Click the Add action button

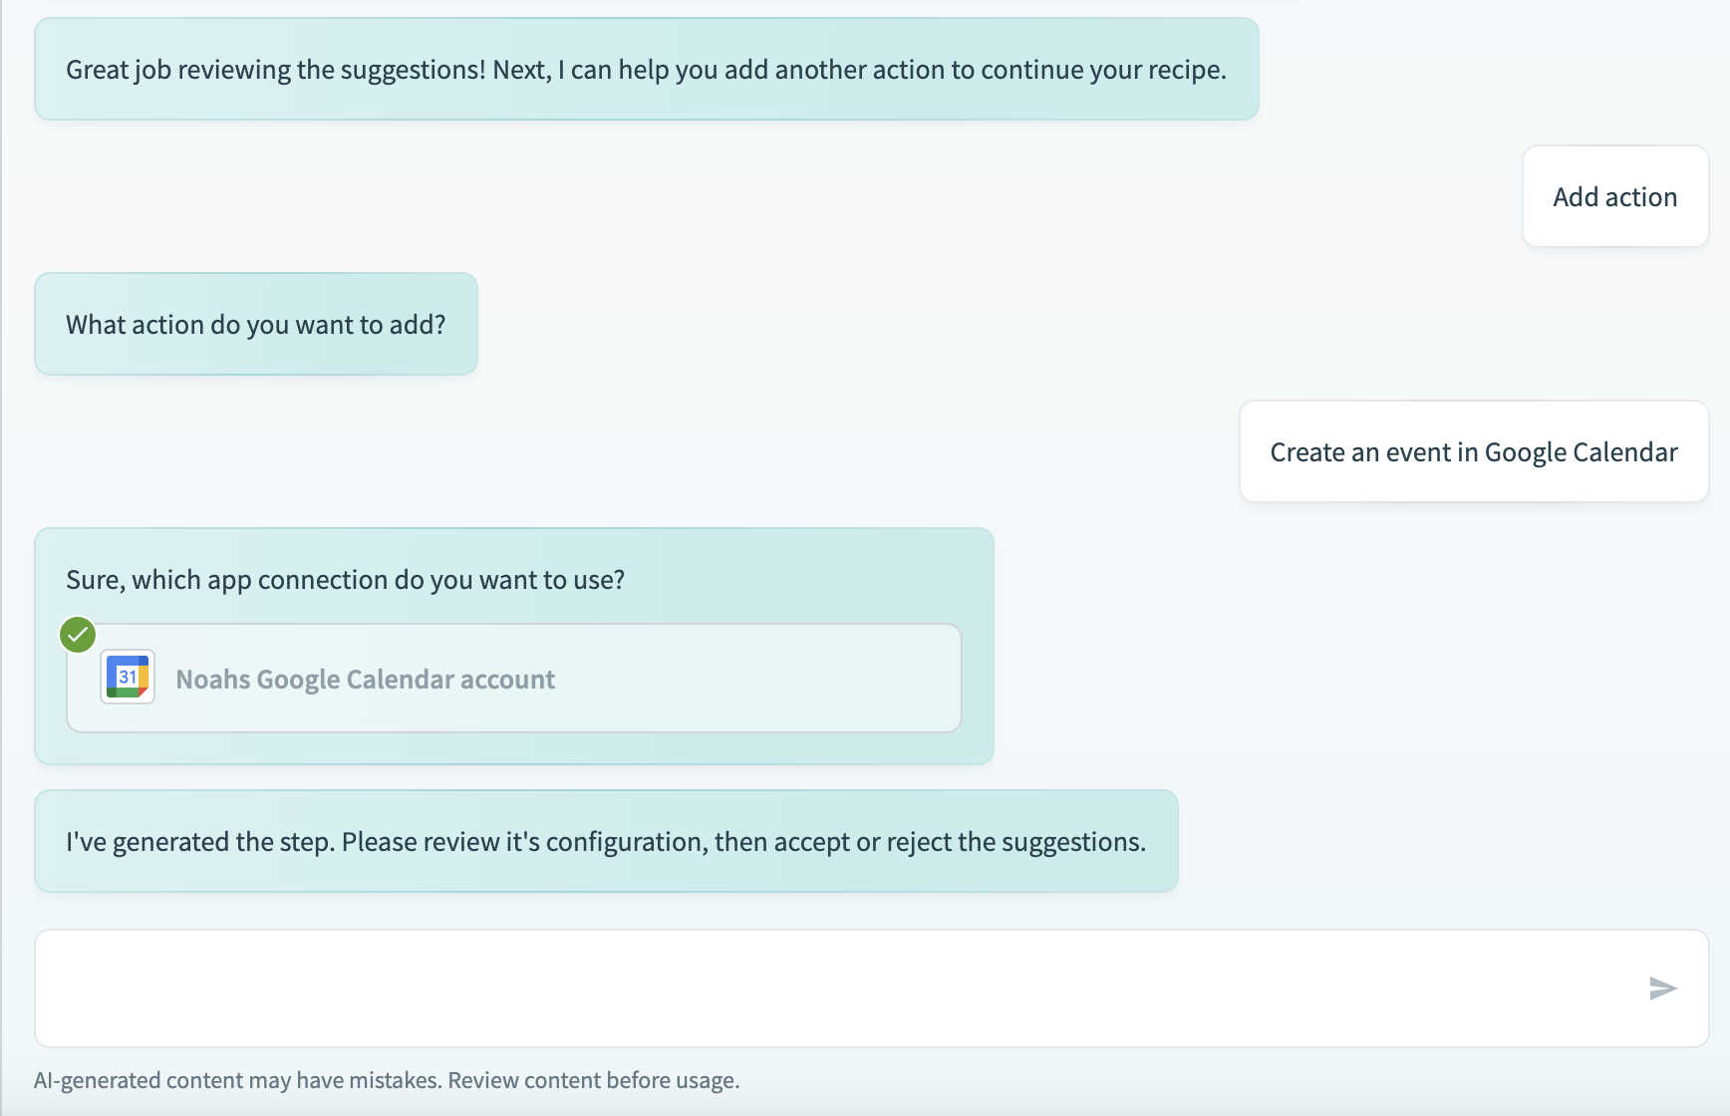[x=1614, y=196]
